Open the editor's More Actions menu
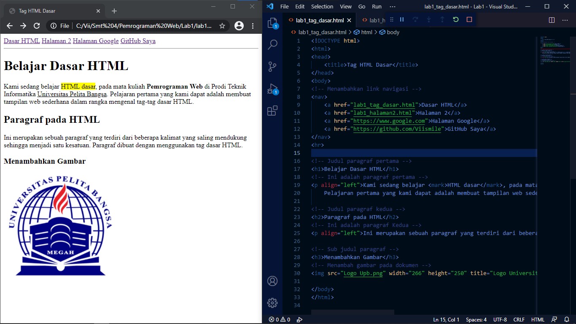The width and height of the screenshot is (576, 324). pos(565,20)
